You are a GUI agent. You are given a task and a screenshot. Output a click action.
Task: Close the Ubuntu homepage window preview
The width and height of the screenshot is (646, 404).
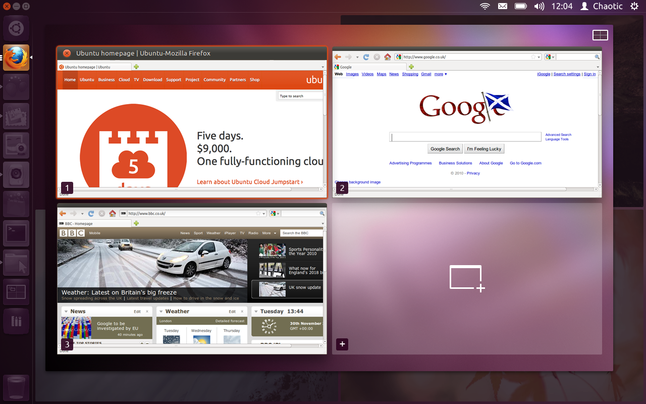coord(67,53)
